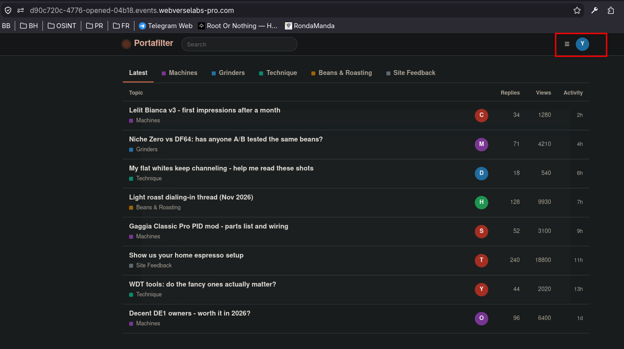Screen dimensions: 624x349
Task: Open the Telegram Web bookmark
Action: [166, 26]
